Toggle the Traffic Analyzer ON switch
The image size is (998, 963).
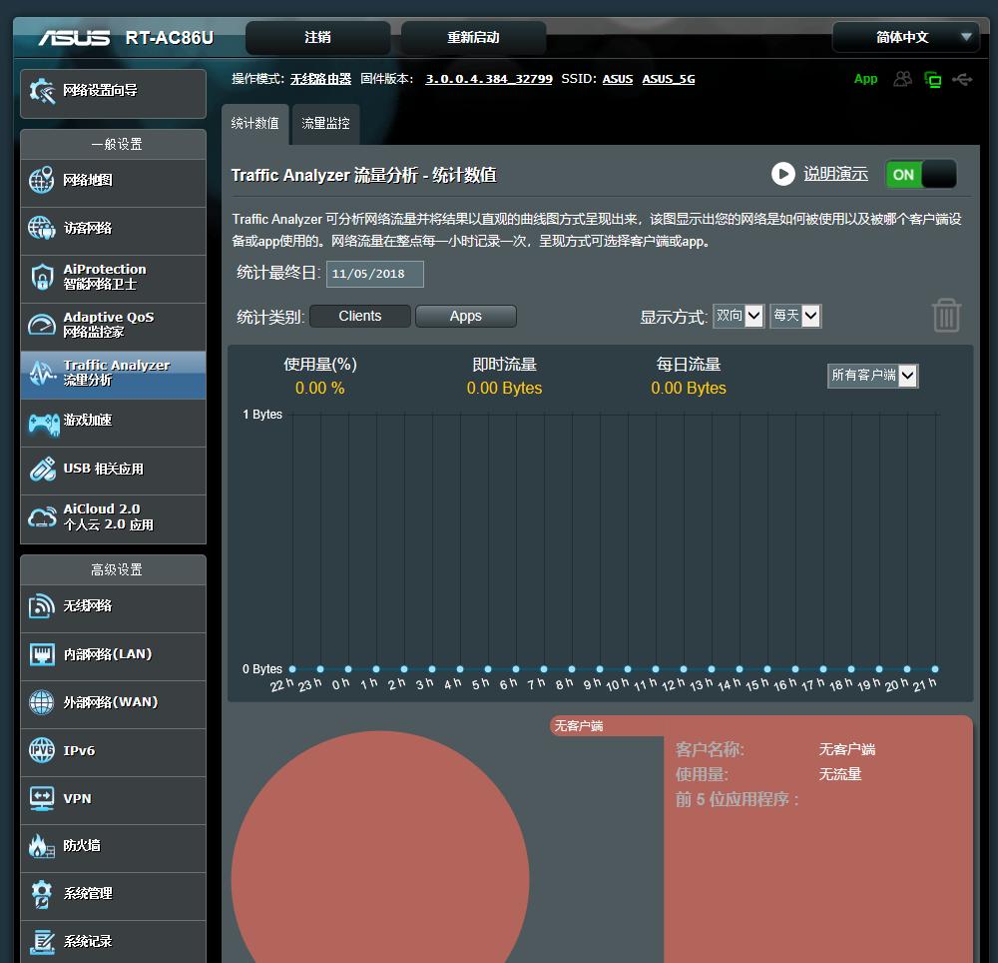coord(920,174)
